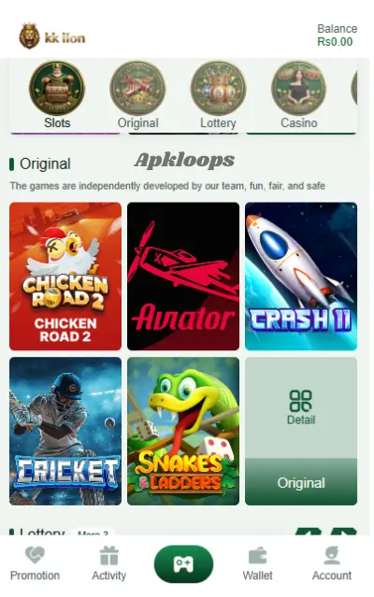Open Snakes & Ladders game

tap(183, 431)
